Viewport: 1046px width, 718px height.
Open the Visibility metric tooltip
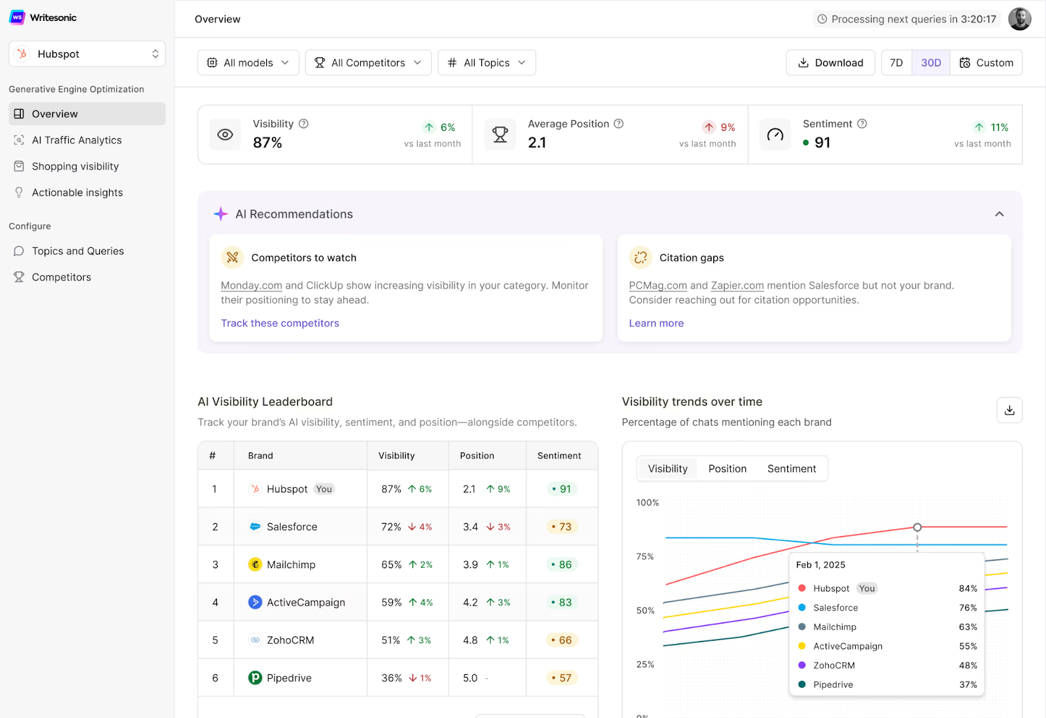click(304, 123)
